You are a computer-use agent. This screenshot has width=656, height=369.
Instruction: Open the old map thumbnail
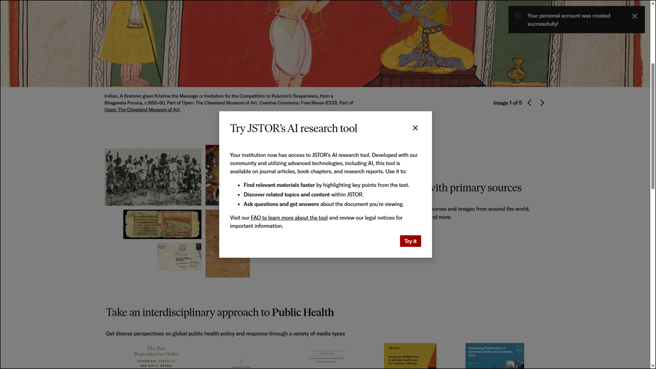click(x=228, y=244)
